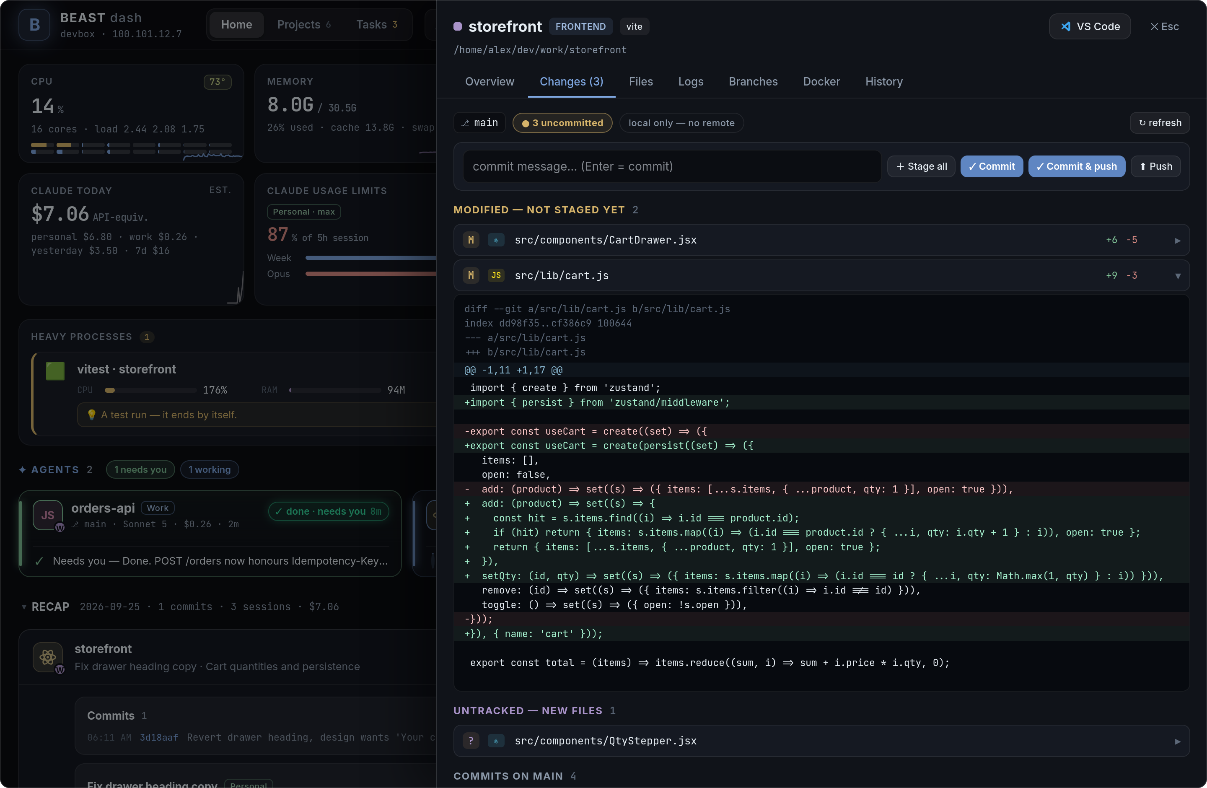This screenshot has width=1207, height=788.
Task: Open the Projects nav tab
Action: click(304, 24)
